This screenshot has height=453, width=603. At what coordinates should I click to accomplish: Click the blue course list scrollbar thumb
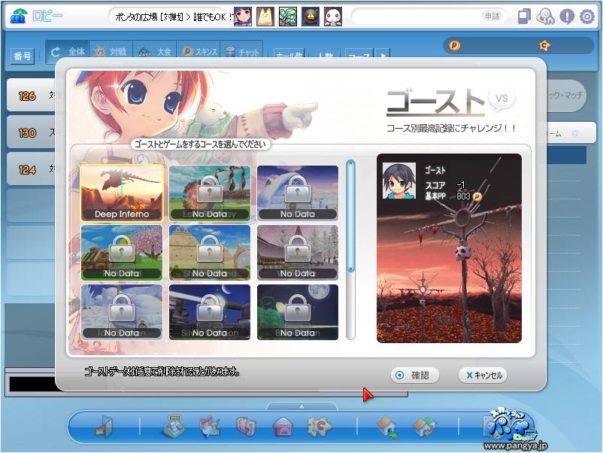[x=350, y=216]
